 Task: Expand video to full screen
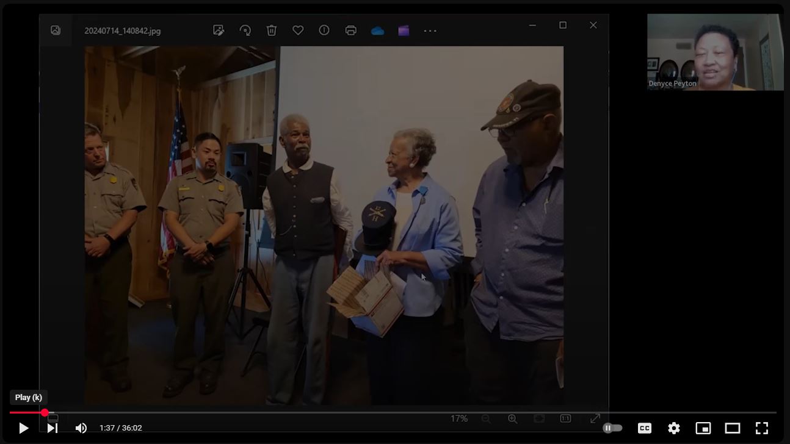761,428
